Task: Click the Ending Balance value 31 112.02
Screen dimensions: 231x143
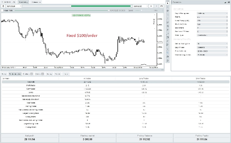Action: pos(144,139)
